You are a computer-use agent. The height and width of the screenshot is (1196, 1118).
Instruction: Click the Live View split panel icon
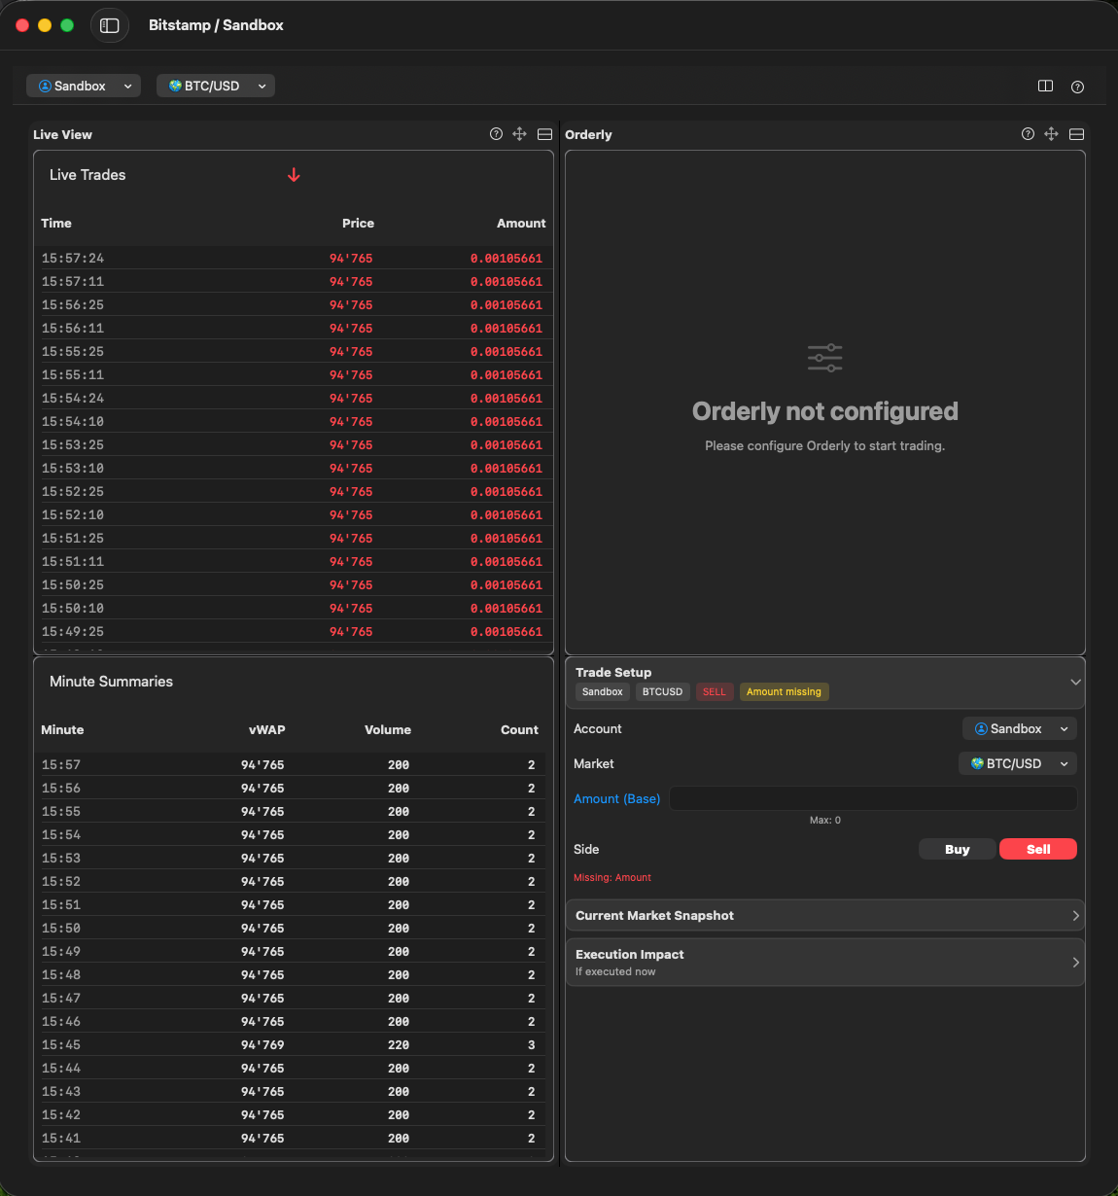click(x=544, y=134)
